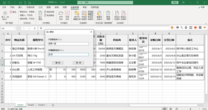Click 取消水印保护 icon

(123, 13)
